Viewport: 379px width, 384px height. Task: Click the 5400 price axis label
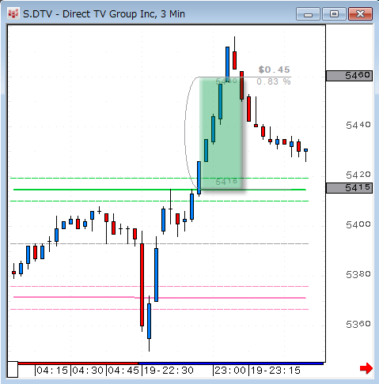358,224
